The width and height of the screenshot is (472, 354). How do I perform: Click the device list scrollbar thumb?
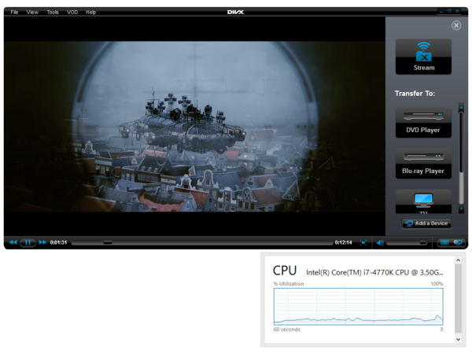click(x=461, y=142)
